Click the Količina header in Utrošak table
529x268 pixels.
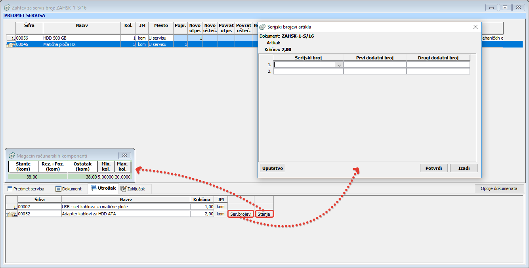point(202,200)
